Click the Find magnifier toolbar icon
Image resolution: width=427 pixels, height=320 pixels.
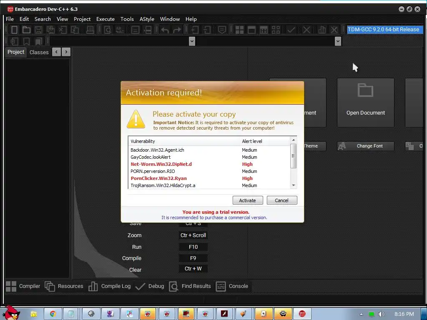tap(108, 30)
